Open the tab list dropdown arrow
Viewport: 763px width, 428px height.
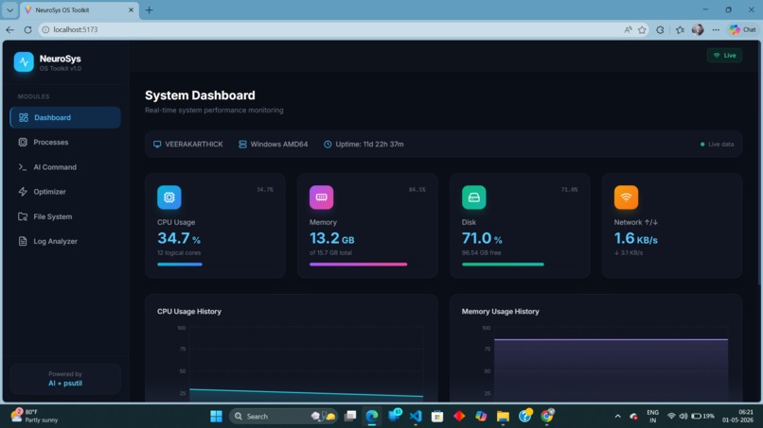(9, 9)
